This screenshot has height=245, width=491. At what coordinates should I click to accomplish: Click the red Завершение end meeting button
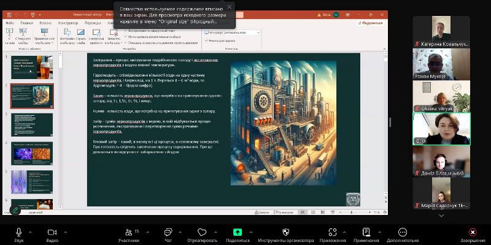pos(472,232)
